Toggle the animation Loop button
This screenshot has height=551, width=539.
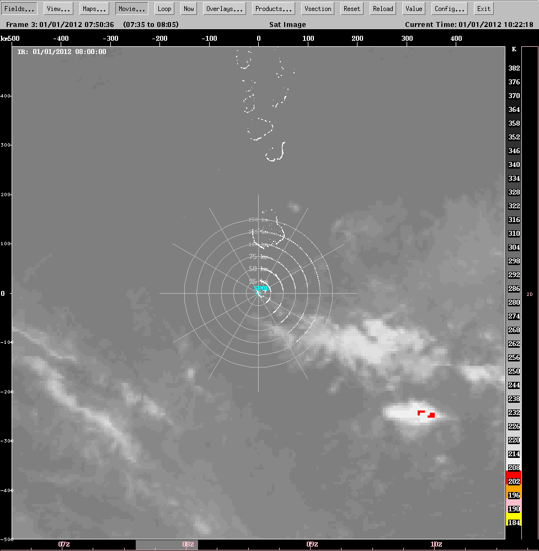[x=164, y=8]
